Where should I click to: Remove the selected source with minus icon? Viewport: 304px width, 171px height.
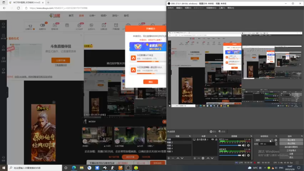[x=199, y=158]
